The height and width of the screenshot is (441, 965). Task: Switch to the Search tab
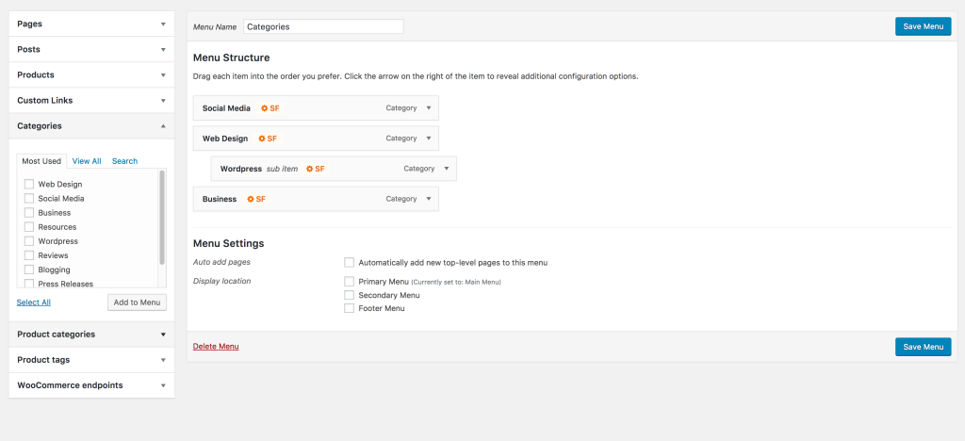coord(125,161)
